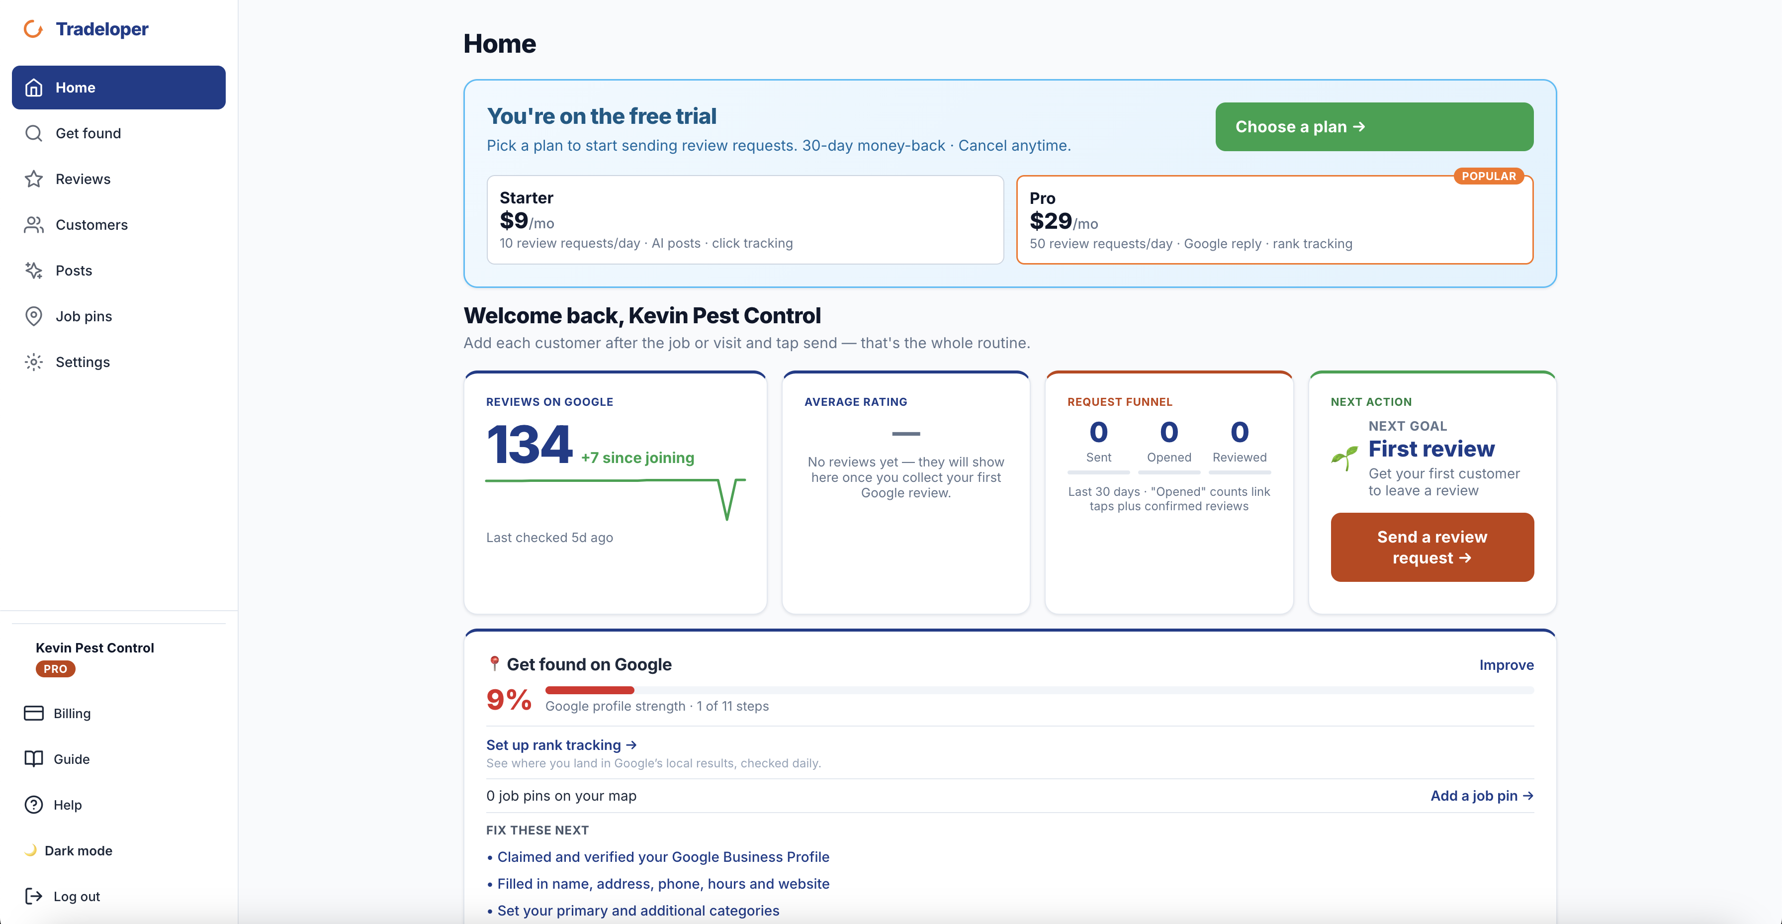Click Claimed and verified your Google Business Profile

click(x=663, y=857)
